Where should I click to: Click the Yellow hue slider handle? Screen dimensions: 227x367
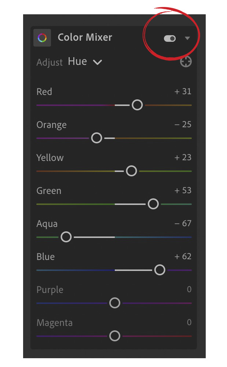click(x=131, y=171)
